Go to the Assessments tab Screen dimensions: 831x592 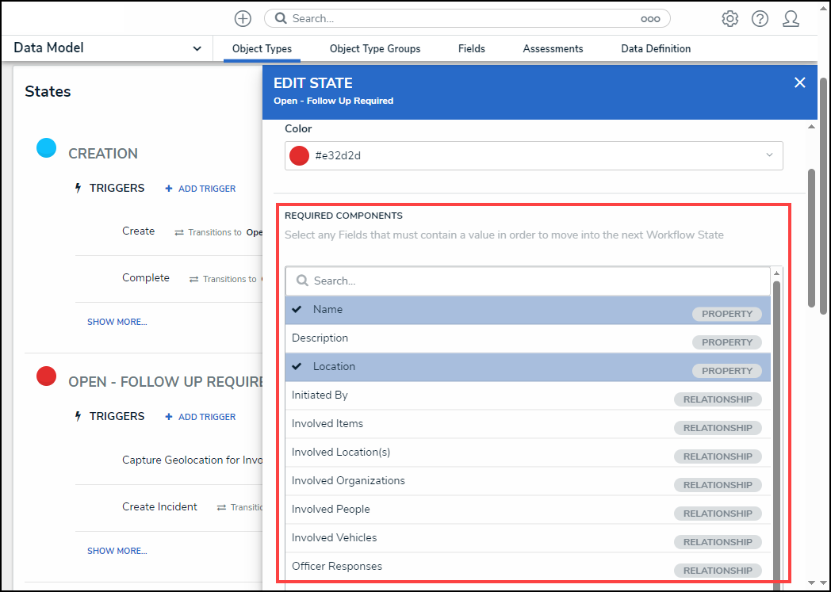pyautogui.click(x=553, y=49)
